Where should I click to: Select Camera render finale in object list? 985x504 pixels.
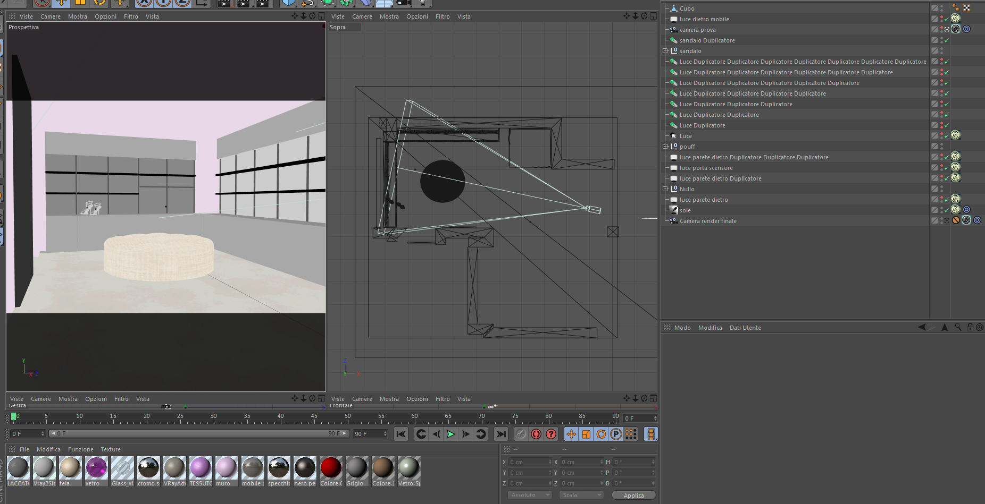click(x=707, y=221)
